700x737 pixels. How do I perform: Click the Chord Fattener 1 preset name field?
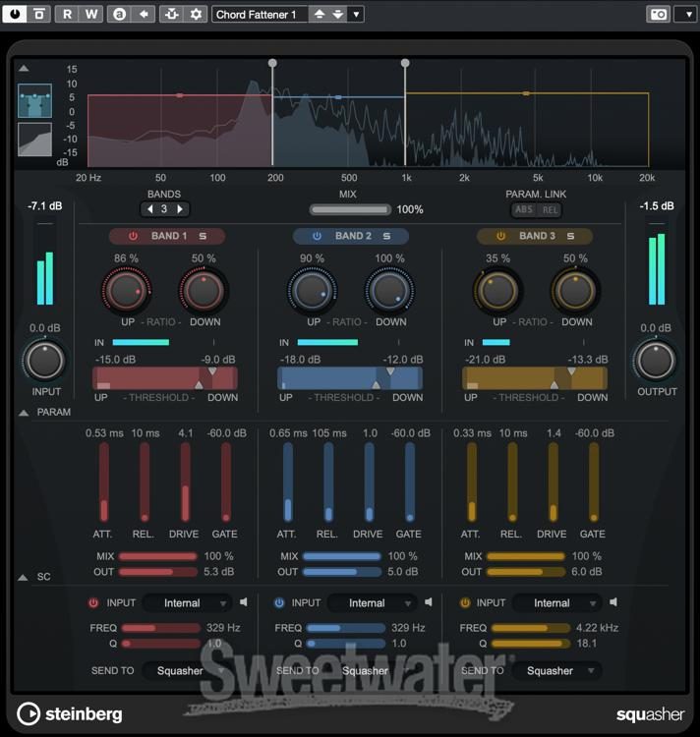(261, 14)
